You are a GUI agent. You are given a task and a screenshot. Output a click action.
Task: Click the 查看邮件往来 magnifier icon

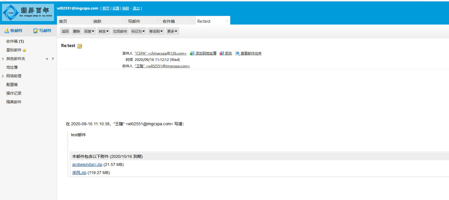point(237,53)
